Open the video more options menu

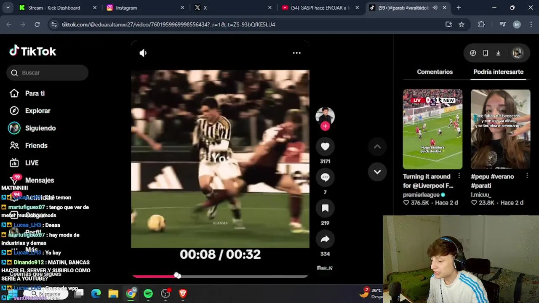tap(297, 53)
